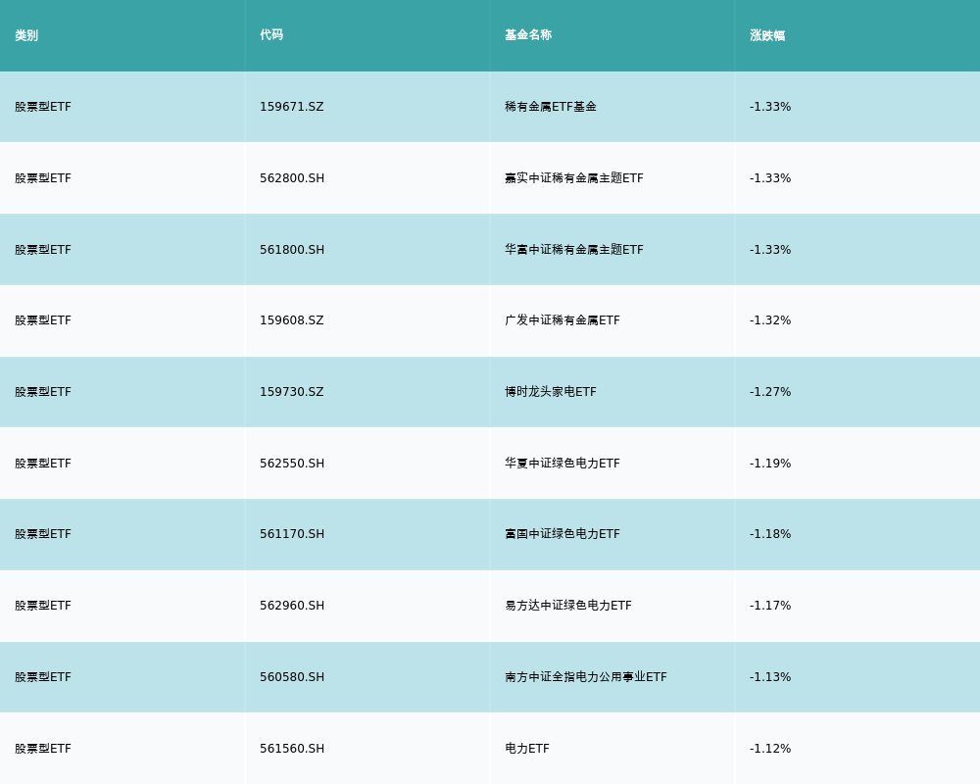Click fund name 易方达中证绿色电力ETF

[x=568, y=606]
